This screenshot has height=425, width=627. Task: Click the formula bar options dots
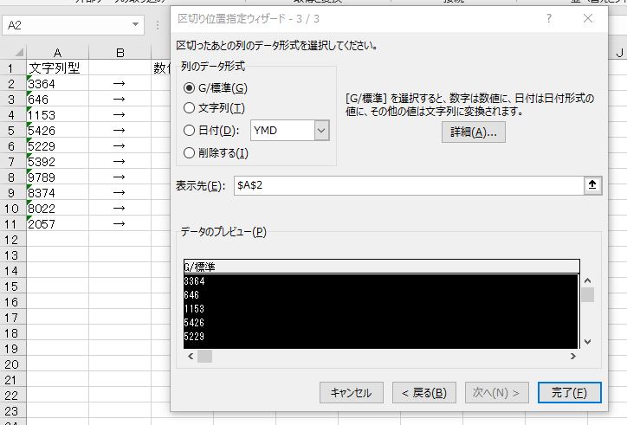coord(158,25)
